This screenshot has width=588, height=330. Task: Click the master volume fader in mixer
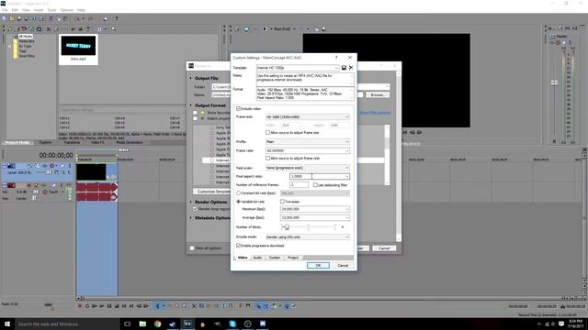pos(554,82)
